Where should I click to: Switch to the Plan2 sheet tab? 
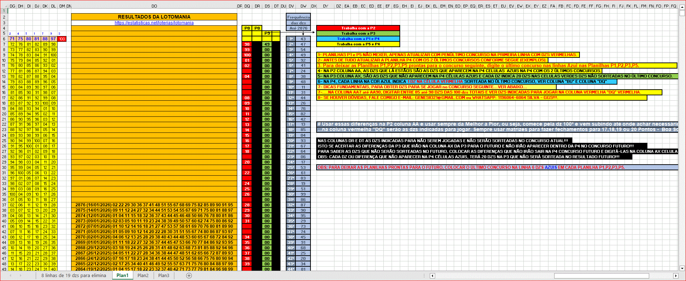(x=143, y=276)
